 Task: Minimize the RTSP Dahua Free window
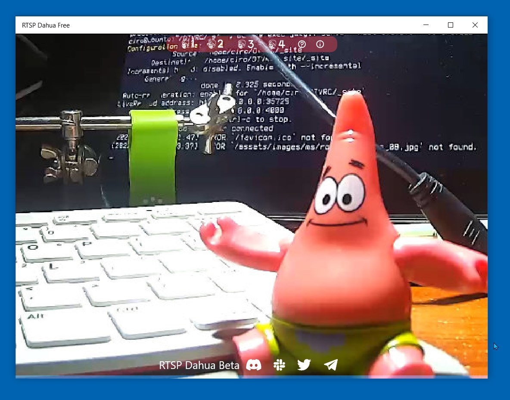point(426,25)
